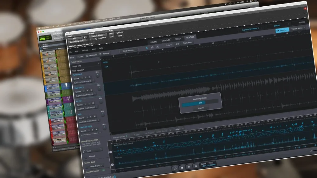Viewport: 317px width, 178px height.
Task: Mute the Hi-hat track
Action: (93, 103)
